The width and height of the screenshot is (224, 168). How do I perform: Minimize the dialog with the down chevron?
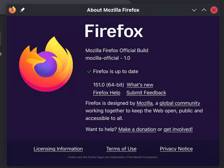(194, 10)
